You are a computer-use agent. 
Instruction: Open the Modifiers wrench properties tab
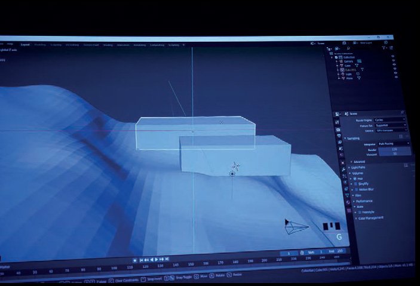point(344,170)
